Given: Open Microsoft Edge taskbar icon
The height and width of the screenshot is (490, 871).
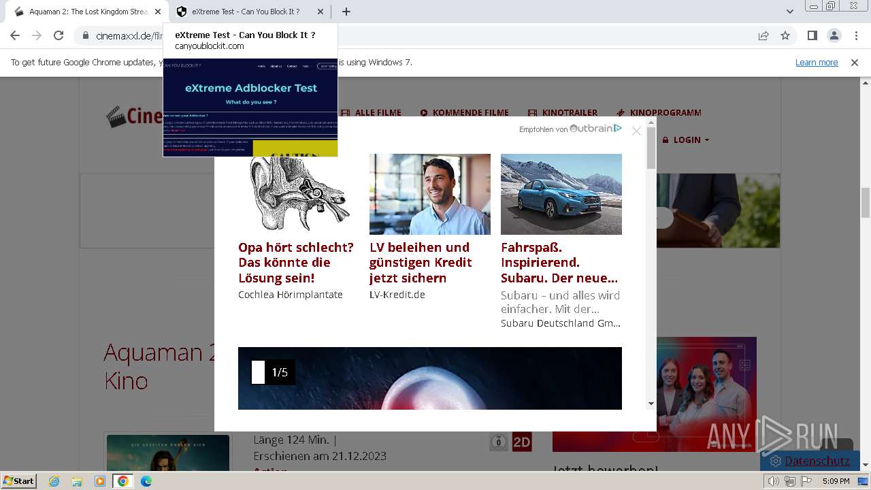Looking at the screenshot, I should [146, 481].
